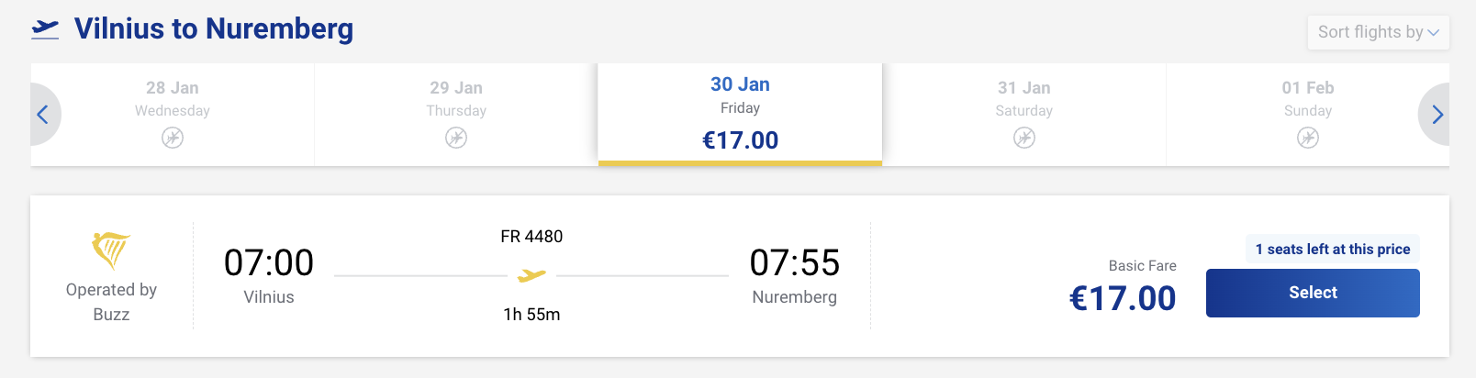Go to previous dates with the left arrow

(42, 115)
